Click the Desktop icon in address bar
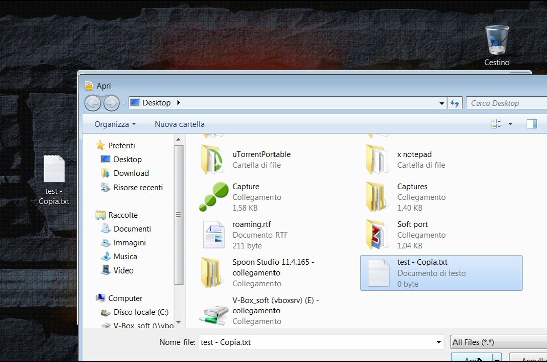 tap(135, 102)
